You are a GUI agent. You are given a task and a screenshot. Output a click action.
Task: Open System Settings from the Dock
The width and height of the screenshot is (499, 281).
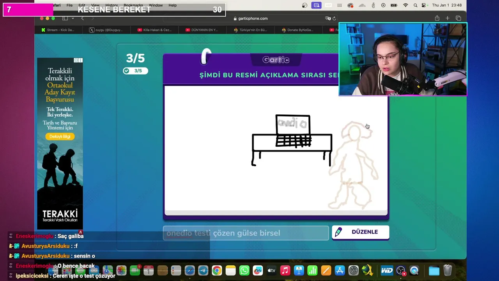pos(354,270)
